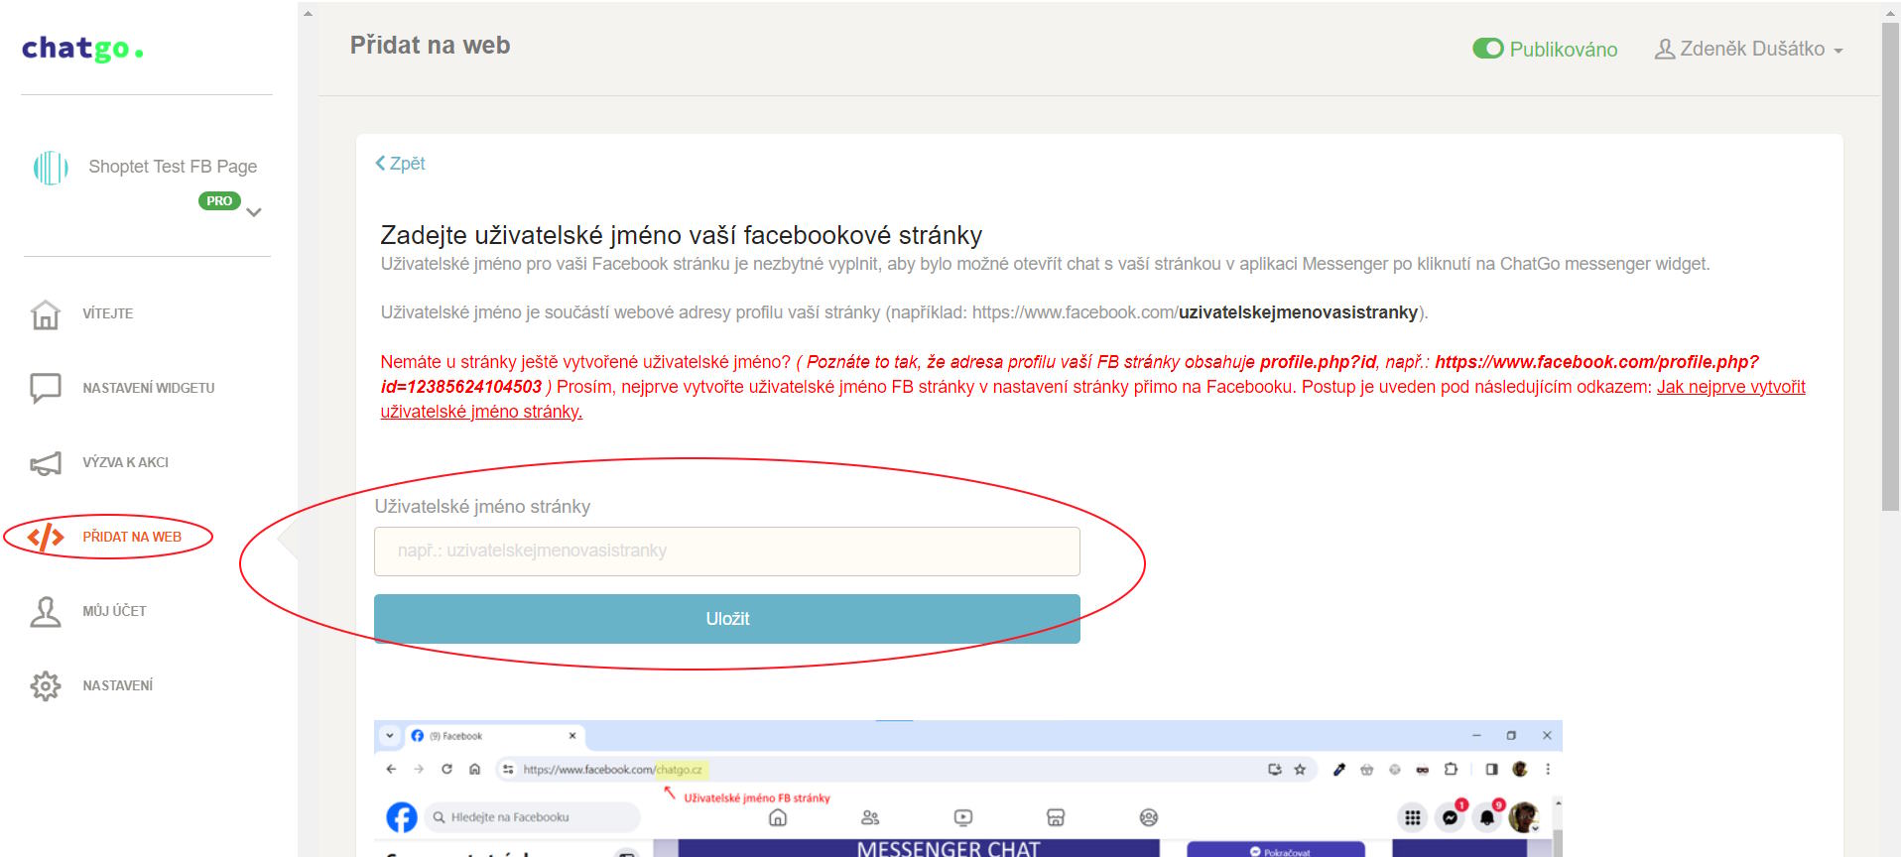The height and width of the screenshot is (857, 1901).
Task: Click the Shoptet Test FB Page avatar icon
Action: 51,168
